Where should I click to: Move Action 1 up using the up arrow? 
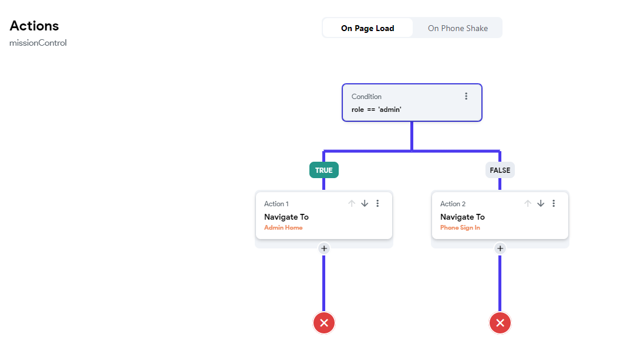coord(352,203)
